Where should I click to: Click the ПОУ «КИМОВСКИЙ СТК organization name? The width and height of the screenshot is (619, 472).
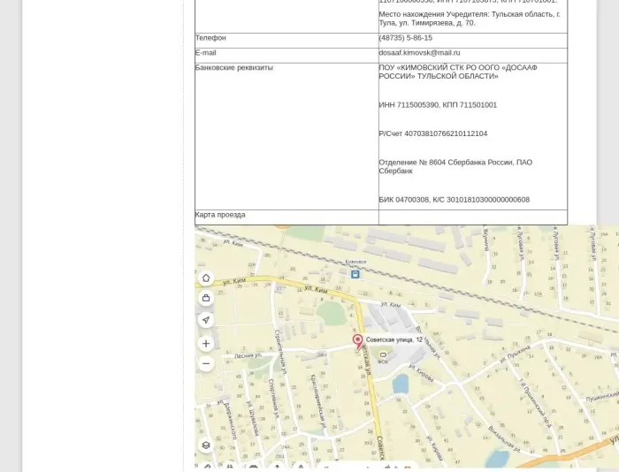pos(458,72)
